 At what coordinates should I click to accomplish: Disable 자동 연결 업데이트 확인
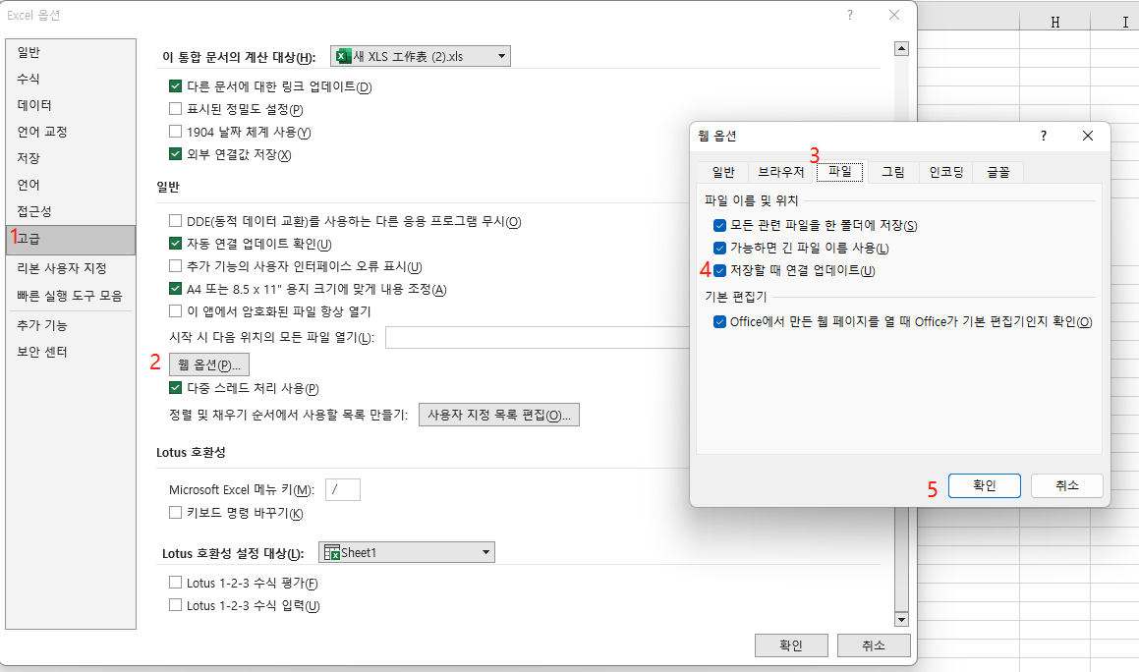pyautogui.click(x=173, y=246)
